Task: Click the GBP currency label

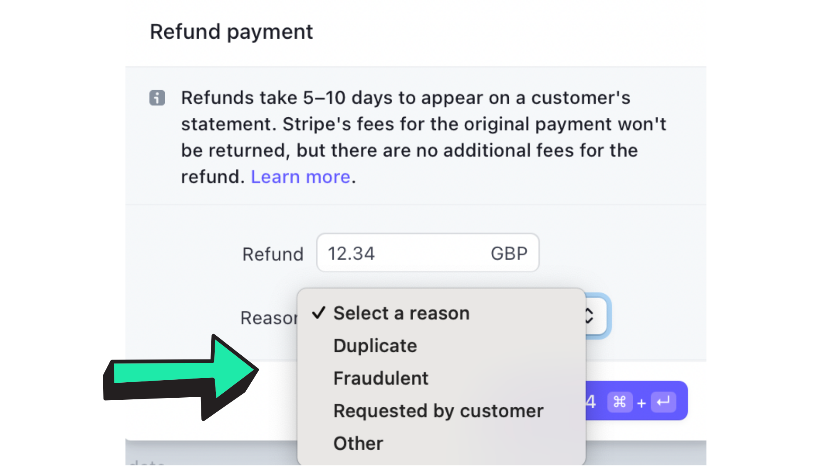Action: pyautogui.click(x=509, y=253)
